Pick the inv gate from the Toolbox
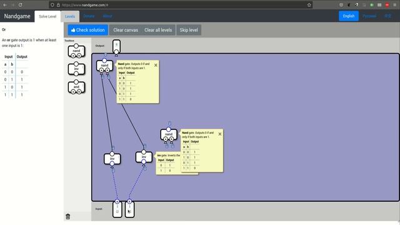This screenshot has width=400, height=225. tap(76, 69)
